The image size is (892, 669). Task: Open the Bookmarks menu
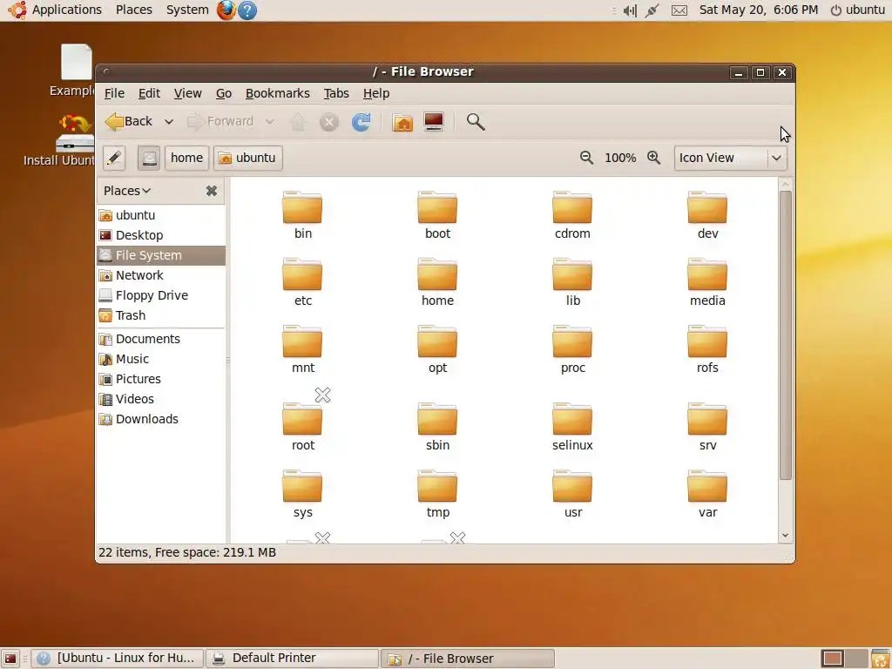tap(278, 93)
